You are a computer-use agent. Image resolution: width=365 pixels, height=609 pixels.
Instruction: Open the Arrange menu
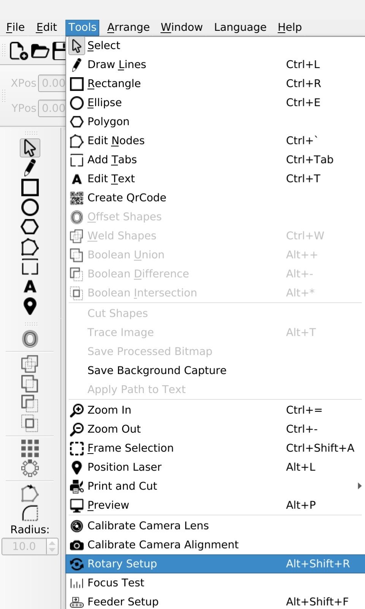click(x=129, y=27)
